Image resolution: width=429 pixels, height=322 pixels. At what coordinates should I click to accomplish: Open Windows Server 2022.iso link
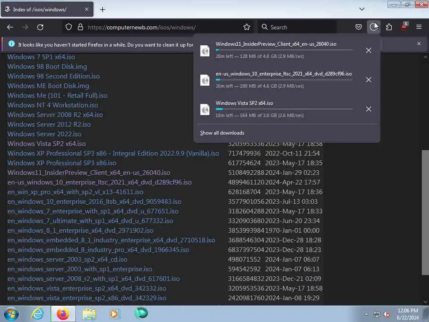pyautogui.click(x=44, y=134)
